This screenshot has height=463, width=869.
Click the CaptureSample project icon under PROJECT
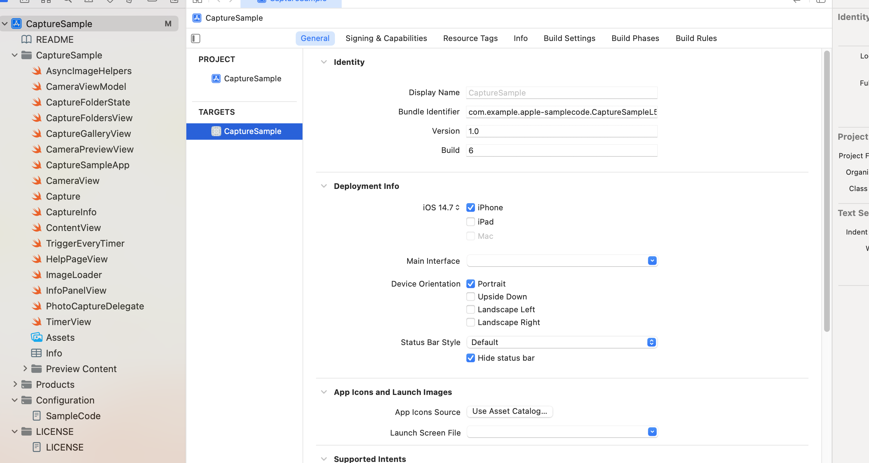pyautogui.click(x=216, y=78)
